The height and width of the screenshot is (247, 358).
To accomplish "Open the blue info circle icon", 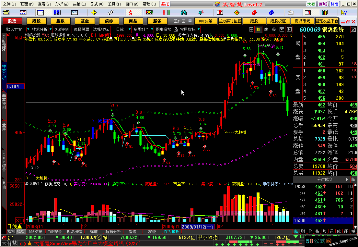I will (271, 12).
